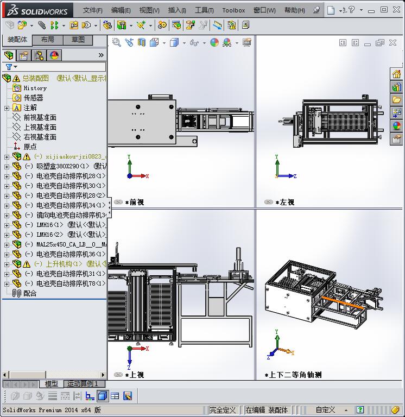Open the View Orientation dropdown arrow
405x417 pixels.
pos(164,43)
